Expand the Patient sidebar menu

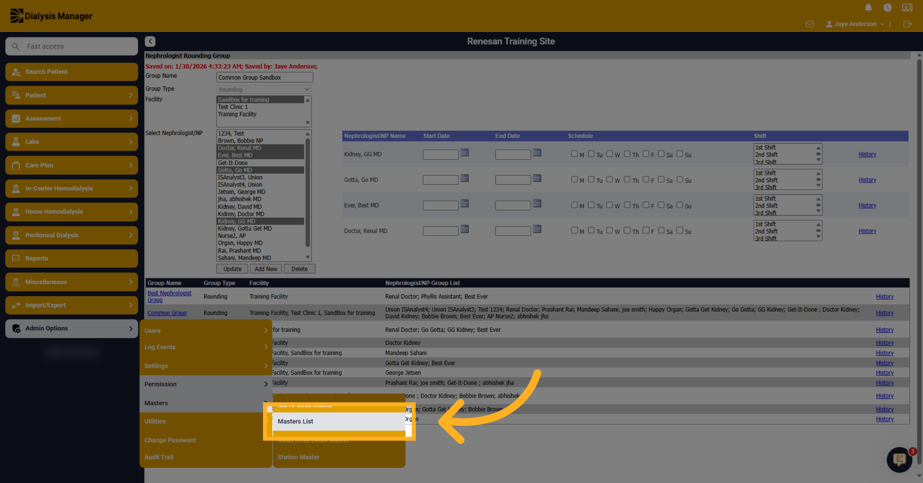point(72,95)
